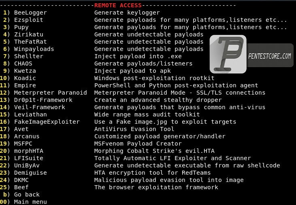The height and width of the screenshot is (205, 296).
Task: Click the REMOTE ACCESS heading
Action: pyautogui.click(x=118, y=5)
